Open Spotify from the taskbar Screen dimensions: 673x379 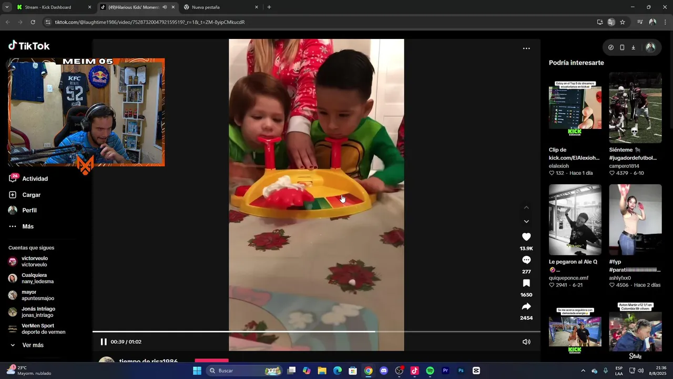click(430, 371)
